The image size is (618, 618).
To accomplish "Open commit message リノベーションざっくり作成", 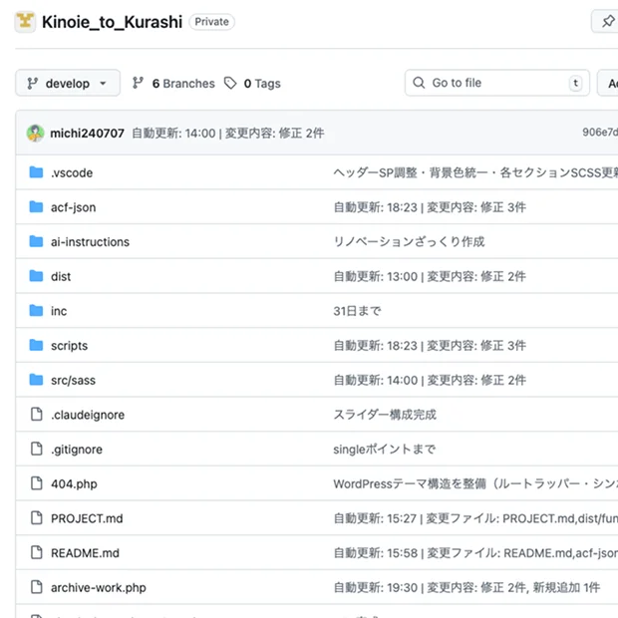I will point(409,241).
